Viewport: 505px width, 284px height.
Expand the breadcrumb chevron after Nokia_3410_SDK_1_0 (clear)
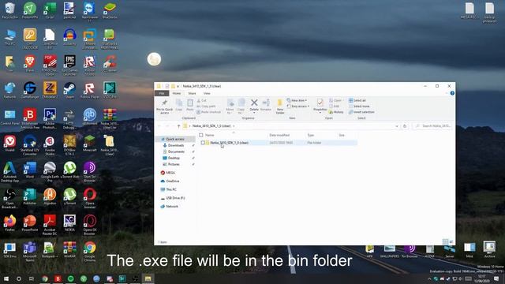[x=234, y=126]
